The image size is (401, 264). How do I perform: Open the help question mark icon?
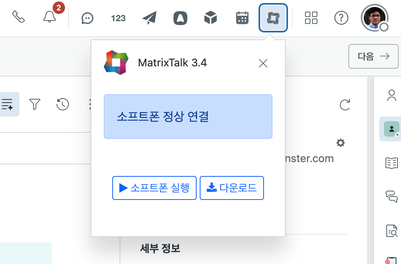click(x=341, y=18)
